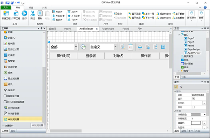Click the 安全区 ellipsis button
The height and width of the screenshot is (138, 210).
(204, 103)
